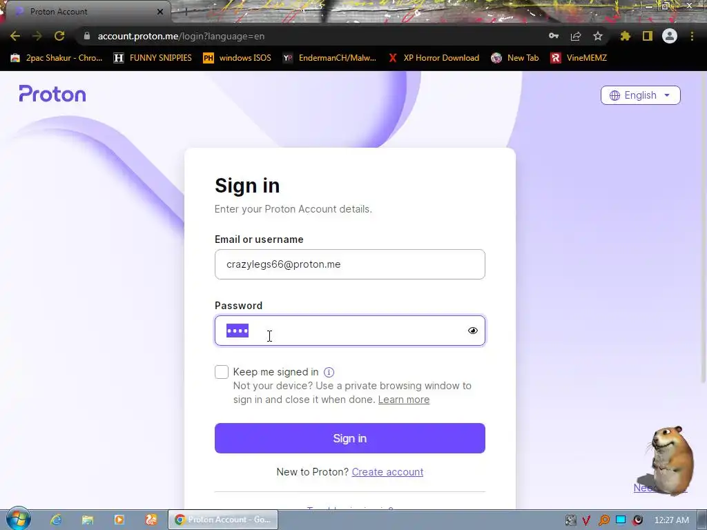The height and width of the screenshot is (530, 707).
Task: Reload the Proton login page
Action: pos(59,36)
